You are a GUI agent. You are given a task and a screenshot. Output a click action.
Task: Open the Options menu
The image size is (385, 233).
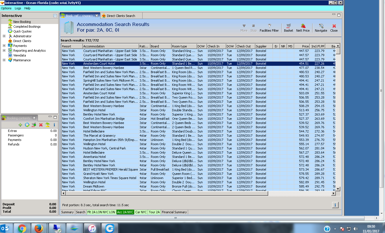pyautogui.click(x=6, y=8)
